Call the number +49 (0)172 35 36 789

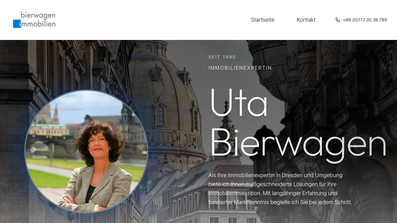pos(365,20)
